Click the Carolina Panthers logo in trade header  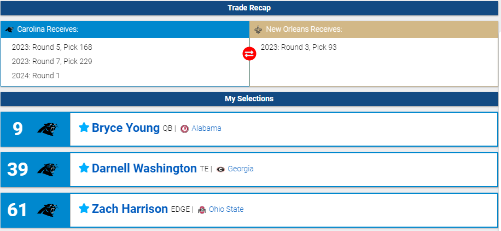click(x=9, y=29)
